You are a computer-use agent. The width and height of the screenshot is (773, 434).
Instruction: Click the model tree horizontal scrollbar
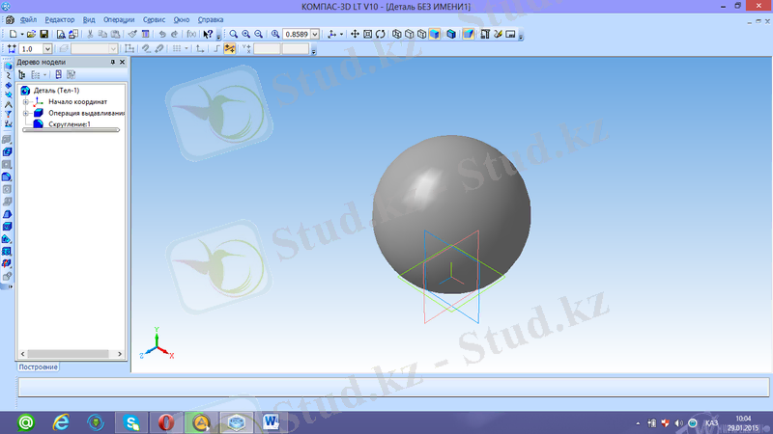click(70, 131)
